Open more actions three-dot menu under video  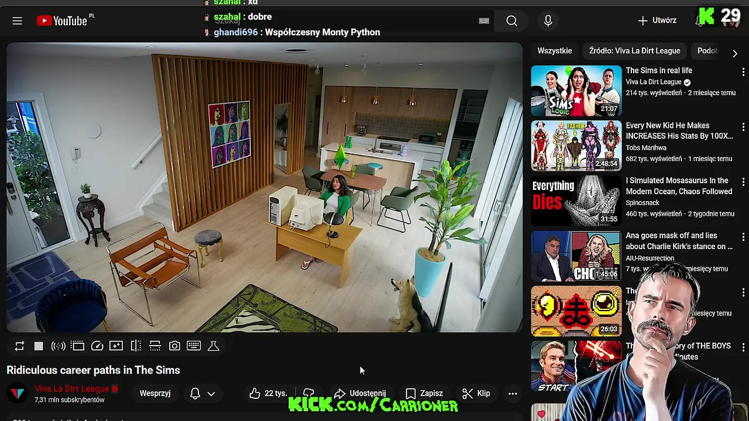pyautogui.click(x=513, y=394)
